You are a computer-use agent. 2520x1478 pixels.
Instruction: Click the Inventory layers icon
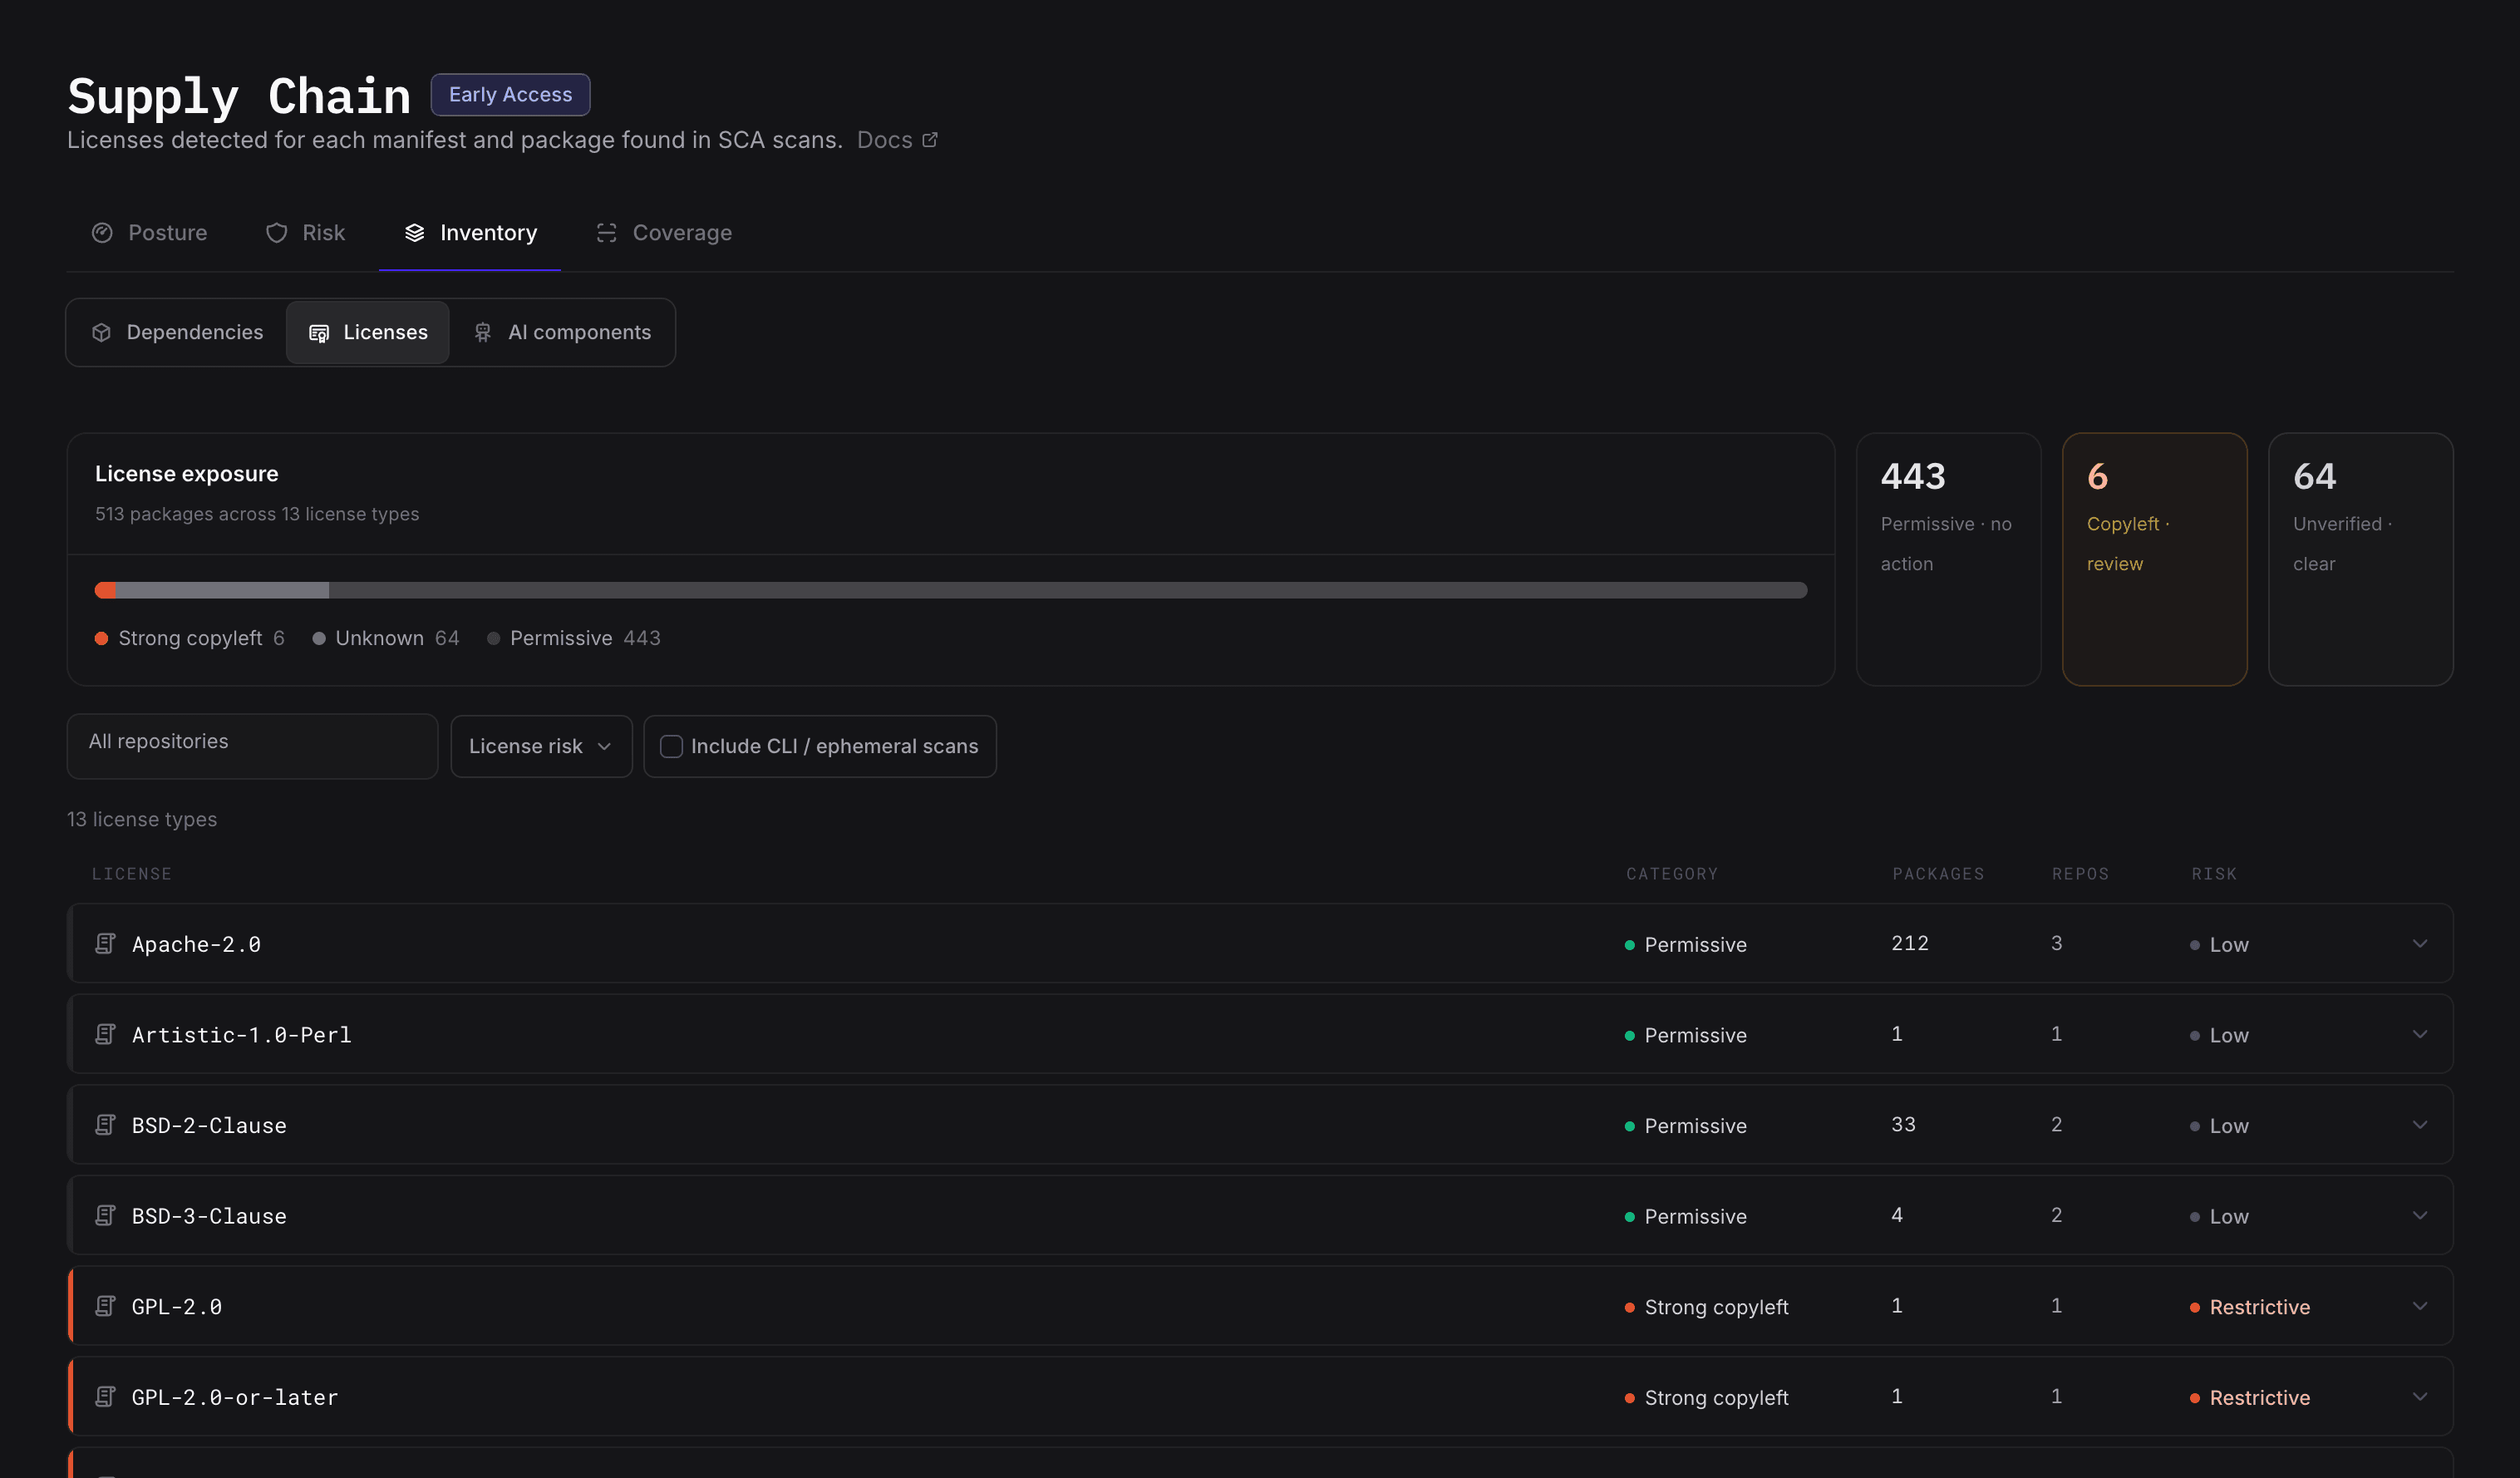pyautogui.click(x=415, y=233)
